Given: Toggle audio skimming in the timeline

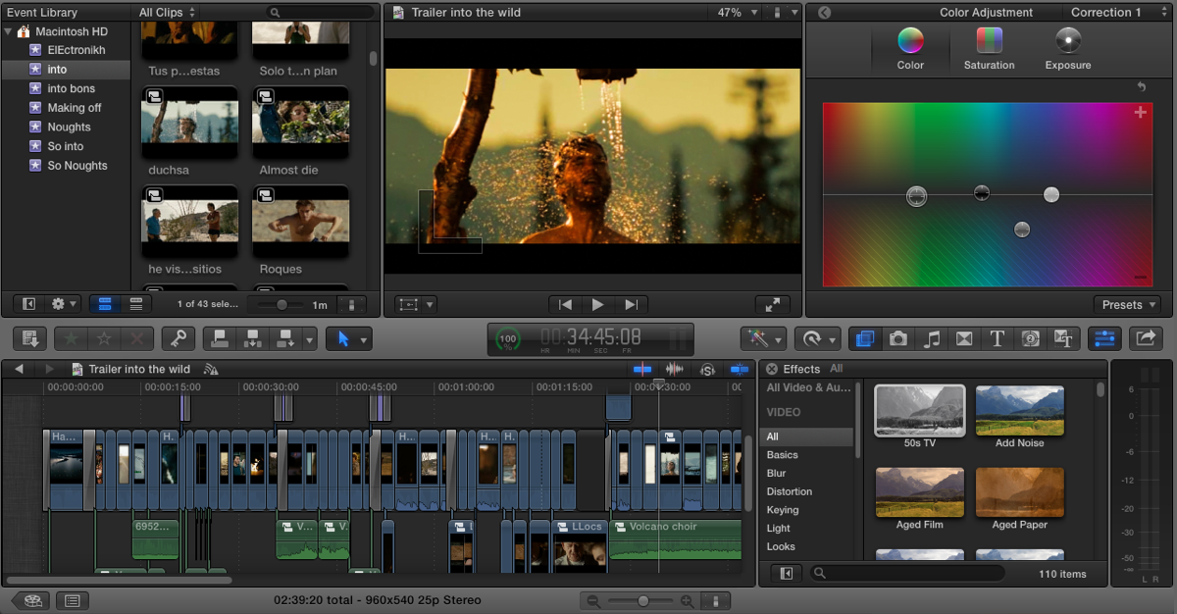Looking at the screenshot, I should click(x=675, y=370).
